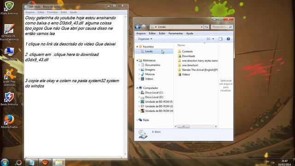
Task: Select Vídeos library in navigation tree
Action: [x=149, y=79]
